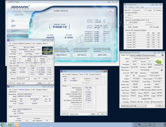Click the Core Temp title bar icon
This screenshot has width=166, height=127.
click(x=125, y=5)
